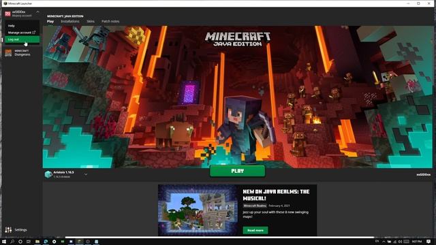Click the green PLAY button
Screen dimensions: 436x245
point(238,171)
